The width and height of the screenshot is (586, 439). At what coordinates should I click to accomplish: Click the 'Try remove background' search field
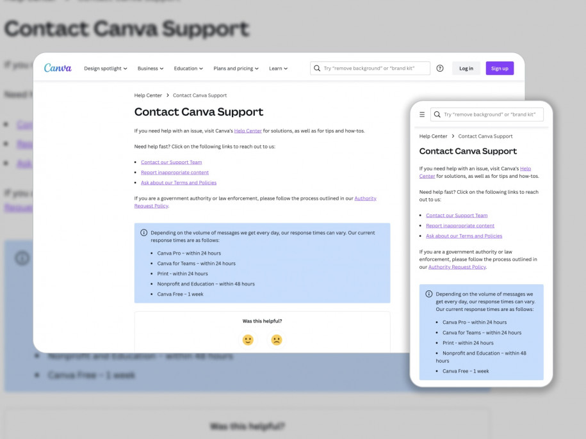click(x=371, y=68)
